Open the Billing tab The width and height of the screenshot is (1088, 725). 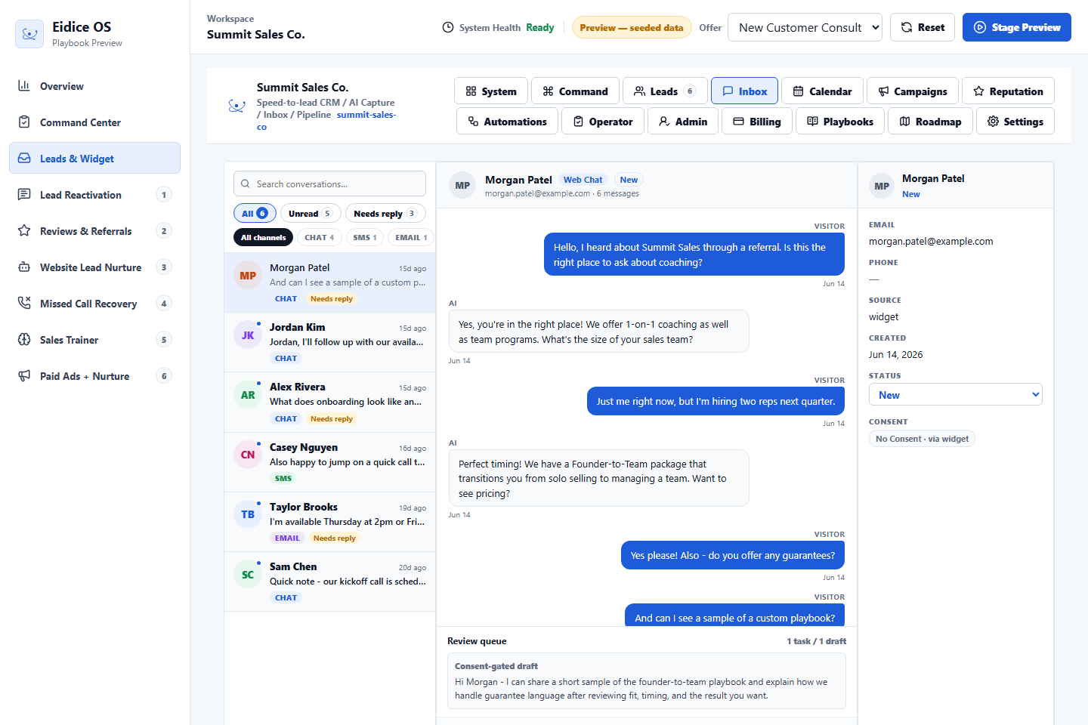pyautogui.click(x=757, y=122)
